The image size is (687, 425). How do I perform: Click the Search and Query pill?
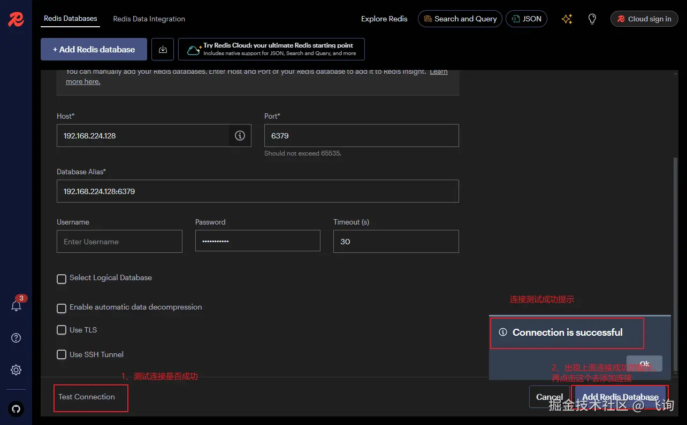click(x=460, y=19)
